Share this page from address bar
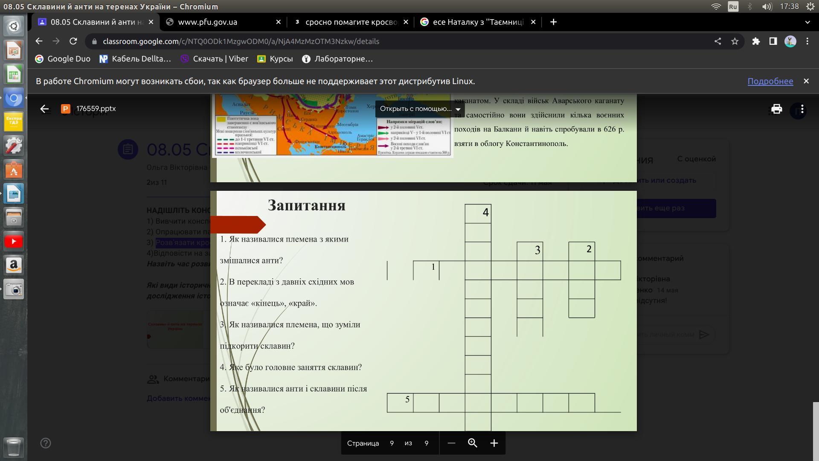 [718, 41]
